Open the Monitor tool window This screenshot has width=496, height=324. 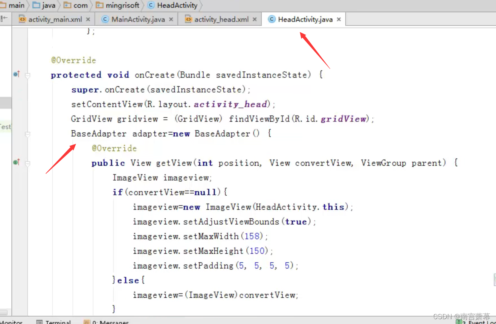tap(11, 322)
